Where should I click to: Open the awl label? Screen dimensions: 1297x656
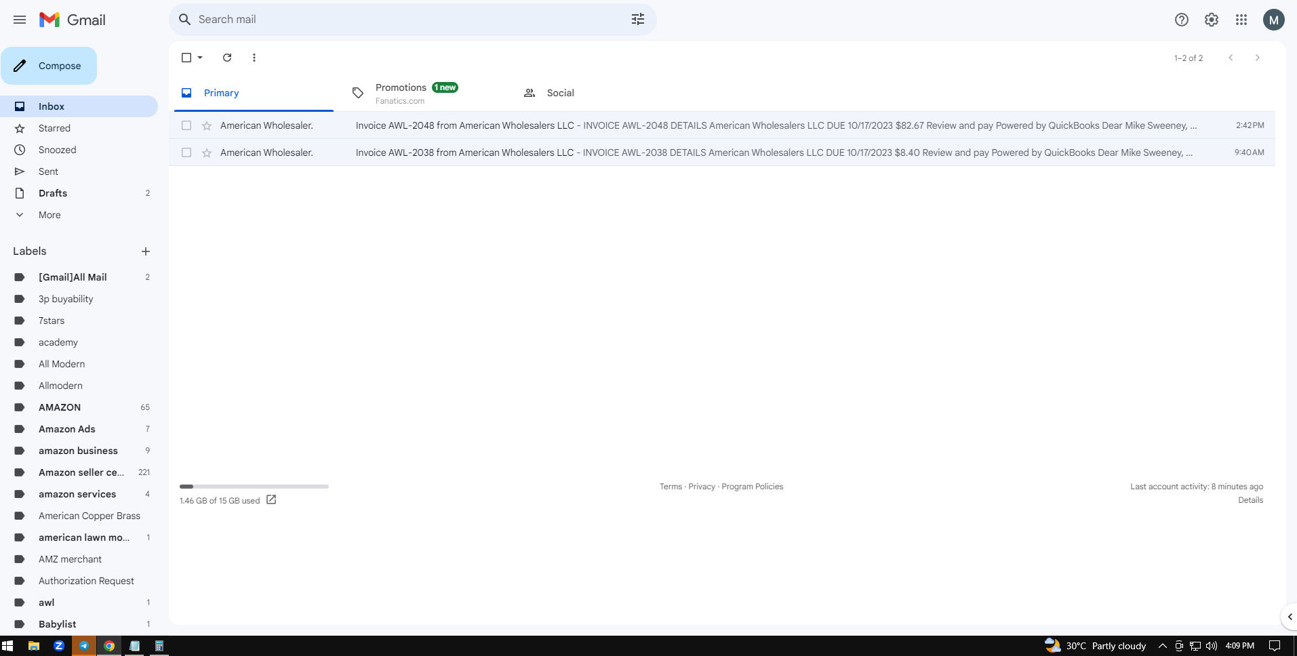79,602
